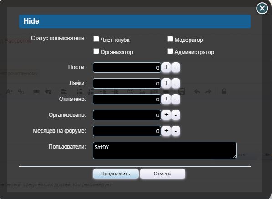Confirm with the Продолжить button
The width and height of the screenshot is (272, 199).
[x=116, y=174]
